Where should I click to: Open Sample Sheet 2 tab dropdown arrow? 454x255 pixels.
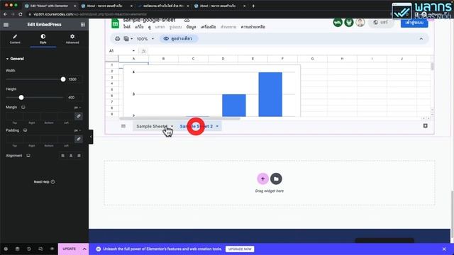coord(217,126)
